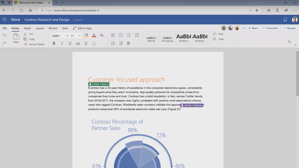
Task: Click the Redo arrow icon
Action: tap(4, 43)
